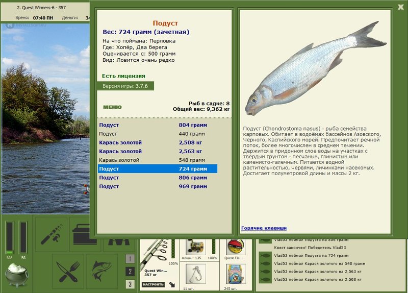This screenshot has width=408, height=293.
Task: Click the 'Вес: 724 грамм (зачетная)' line
Action: click(146, 32)
